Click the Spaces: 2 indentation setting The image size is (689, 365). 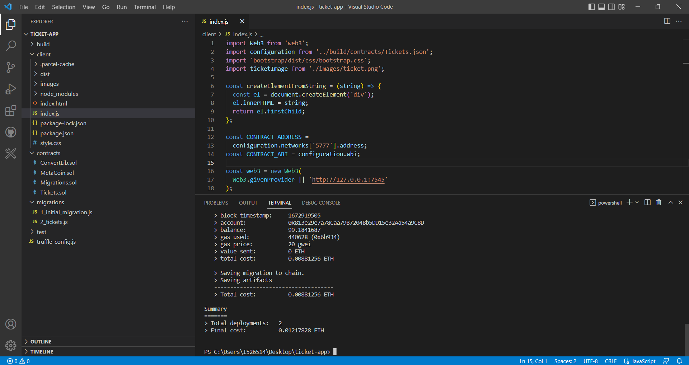tap(565, 361)
